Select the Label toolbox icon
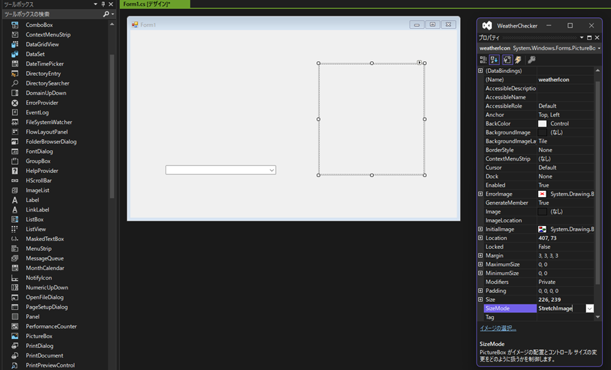The image size is (611, 370). point(14,201)
